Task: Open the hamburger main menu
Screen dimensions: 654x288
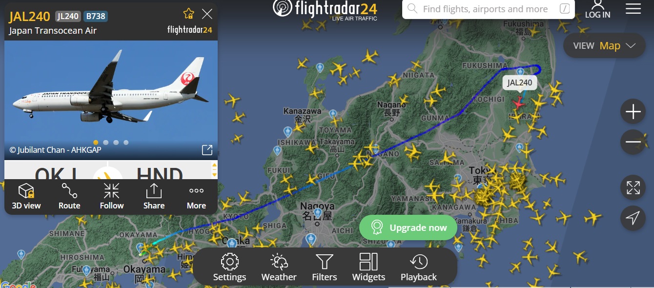Action: [633, 9]
